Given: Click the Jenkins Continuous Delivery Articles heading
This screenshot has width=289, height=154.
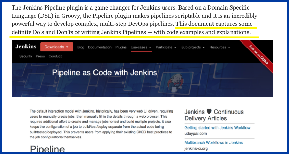Looking at the screenshot, I should tap(214, 115).
